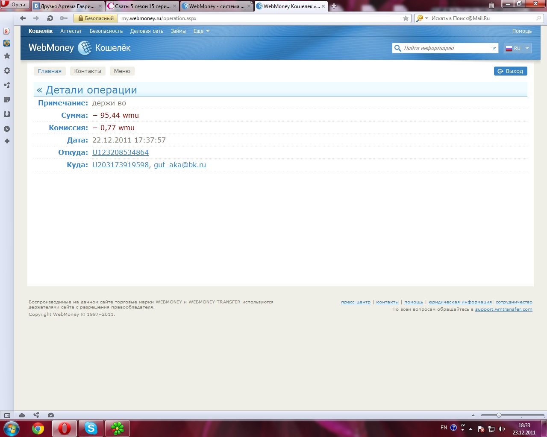
Task: Add a panel with sidebar plus icon
Action: coord(7,141)
